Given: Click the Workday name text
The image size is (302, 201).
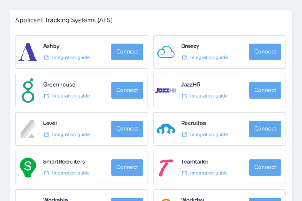Looking at the screenshot, I should click(x=193, y=199).
